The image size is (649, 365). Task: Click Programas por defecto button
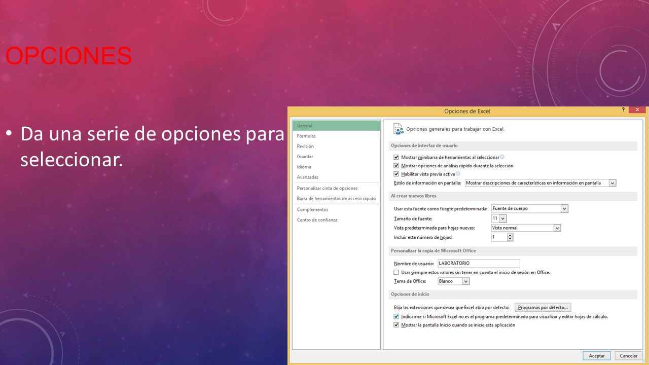coord(543,307)
